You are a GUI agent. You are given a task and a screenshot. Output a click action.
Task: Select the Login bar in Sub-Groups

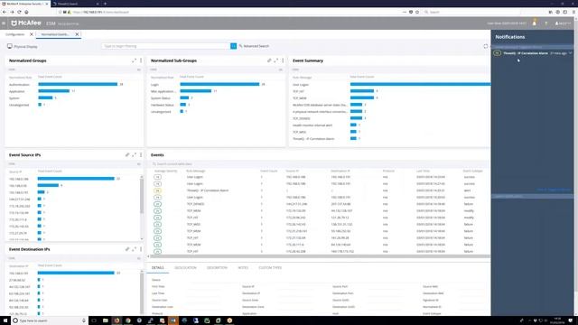219,84
